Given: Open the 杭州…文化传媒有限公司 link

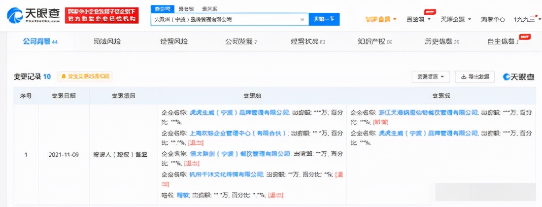Looking at the screenshot, I should click(227, 174).
